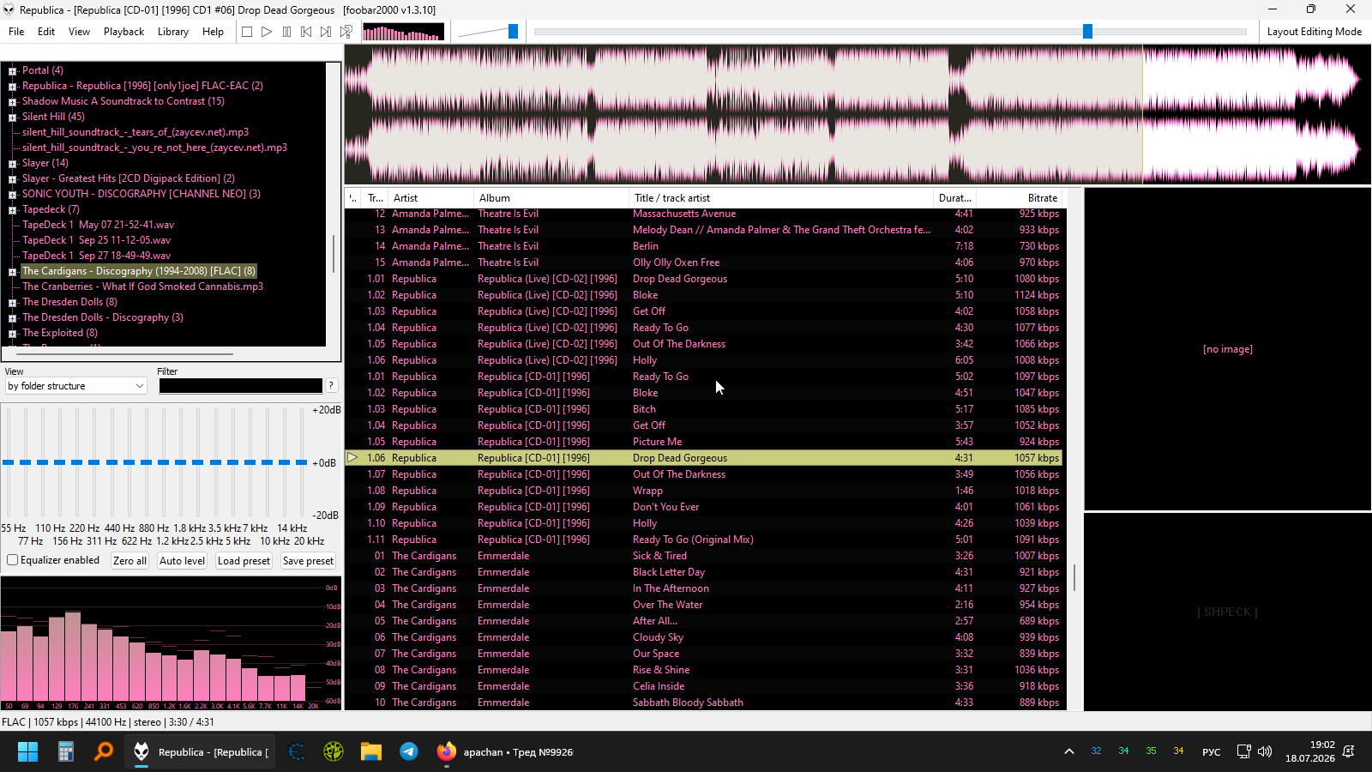Click the Save preset button

tap(308, 561)
